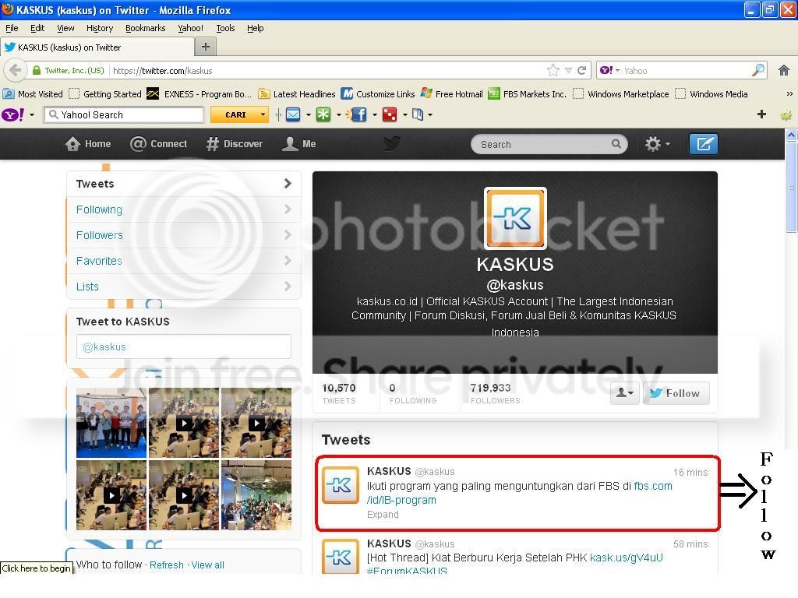
Task: Bookmark page with the star icon
Action: (x=553, y=70)
